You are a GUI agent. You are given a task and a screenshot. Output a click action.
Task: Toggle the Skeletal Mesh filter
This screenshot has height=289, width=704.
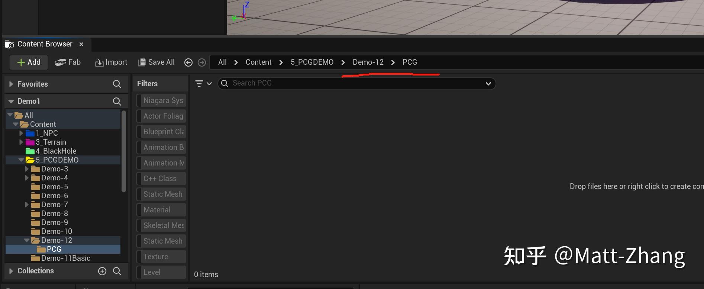[x=161, y=225]
